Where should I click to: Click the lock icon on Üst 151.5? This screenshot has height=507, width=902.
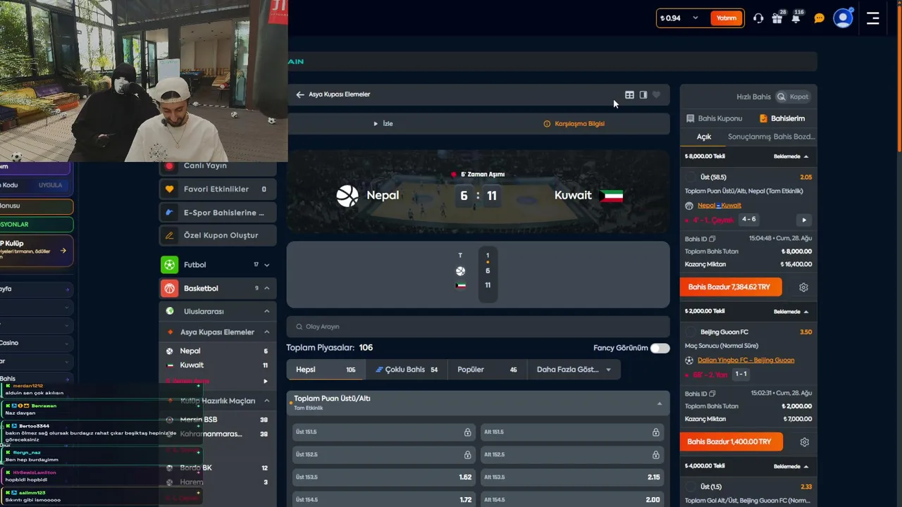point(467,432)
